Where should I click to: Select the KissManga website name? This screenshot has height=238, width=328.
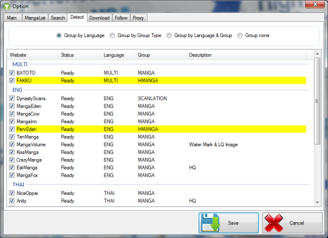27,152
